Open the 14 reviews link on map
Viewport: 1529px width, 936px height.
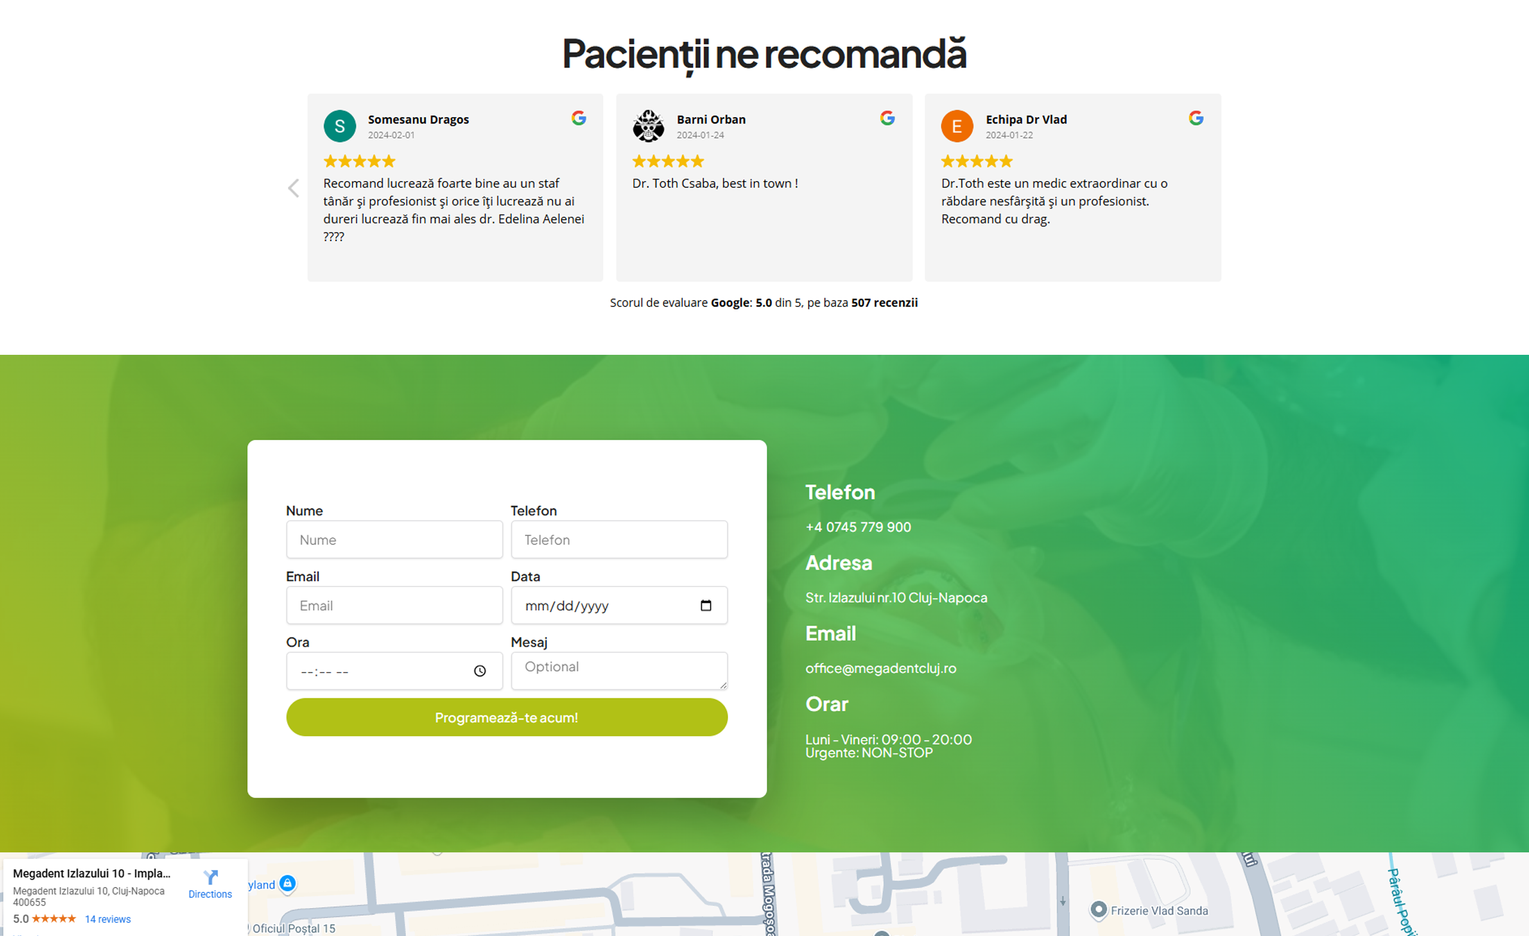108,919
